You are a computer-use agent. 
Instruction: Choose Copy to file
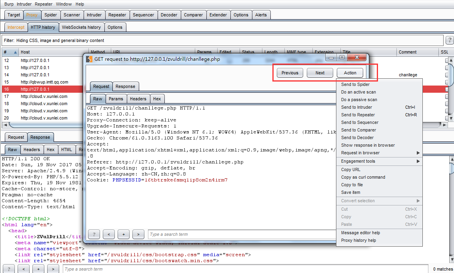379,185
